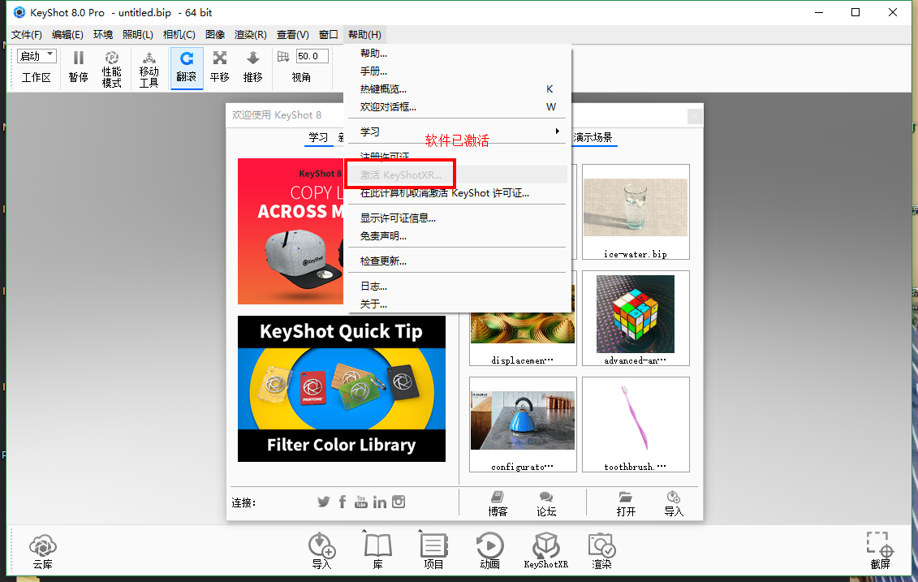
Task: Open the 文件(F) menu
Action: (26, 34)
